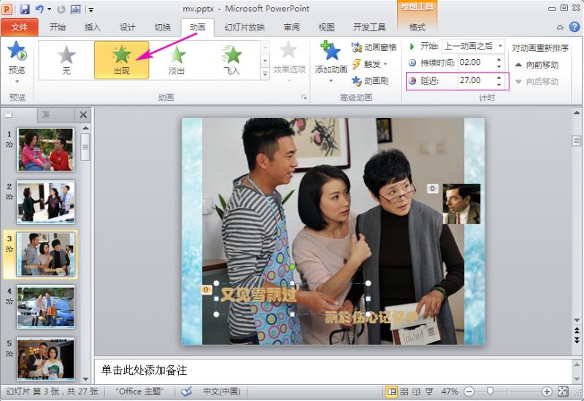Viewport: 584px width, 401px height.
Task: Open the 视图 tab
Action: pos(326,27)
